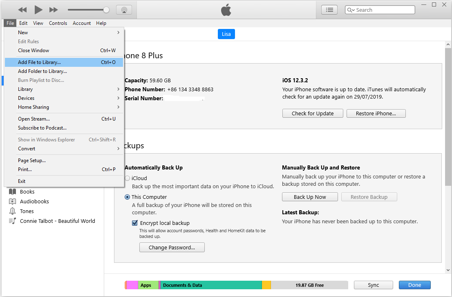Click the blue Done button

pyautogui.click(x=414, y=285)
